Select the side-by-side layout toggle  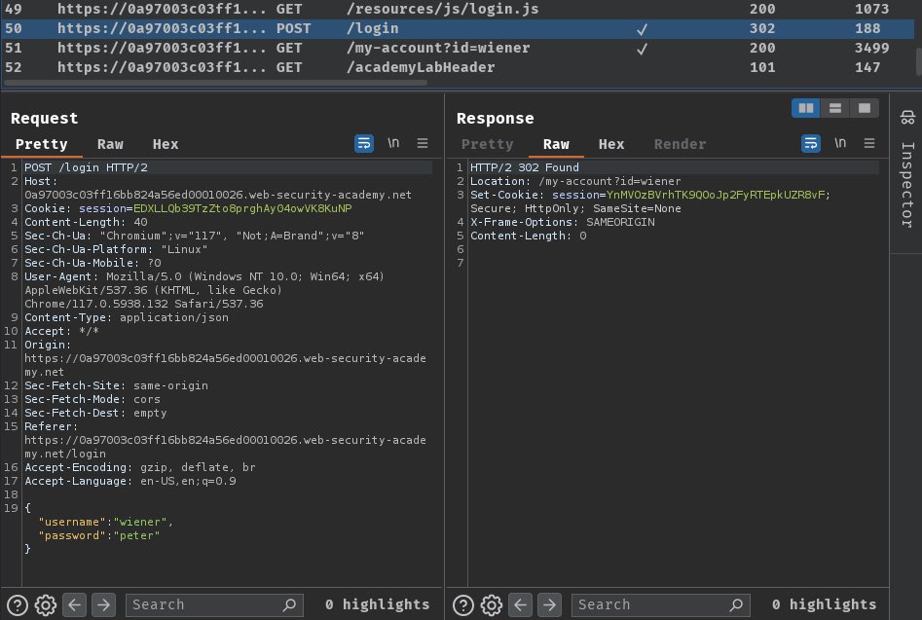click(806, 108)
